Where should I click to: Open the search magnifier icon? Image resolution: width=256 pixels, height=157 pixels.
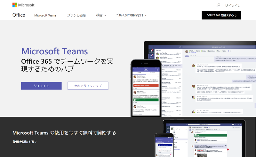218,5
